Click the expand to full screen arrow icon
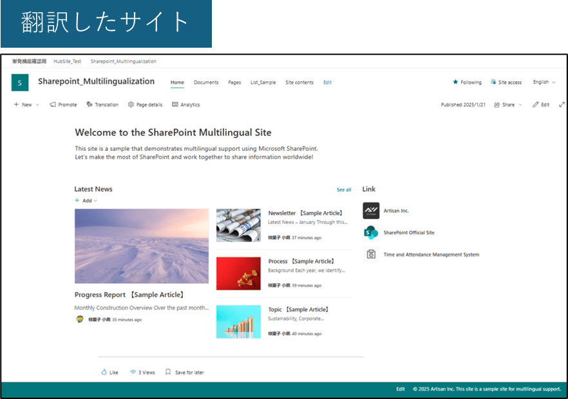The image size is (568, 399). click(562, 104)
